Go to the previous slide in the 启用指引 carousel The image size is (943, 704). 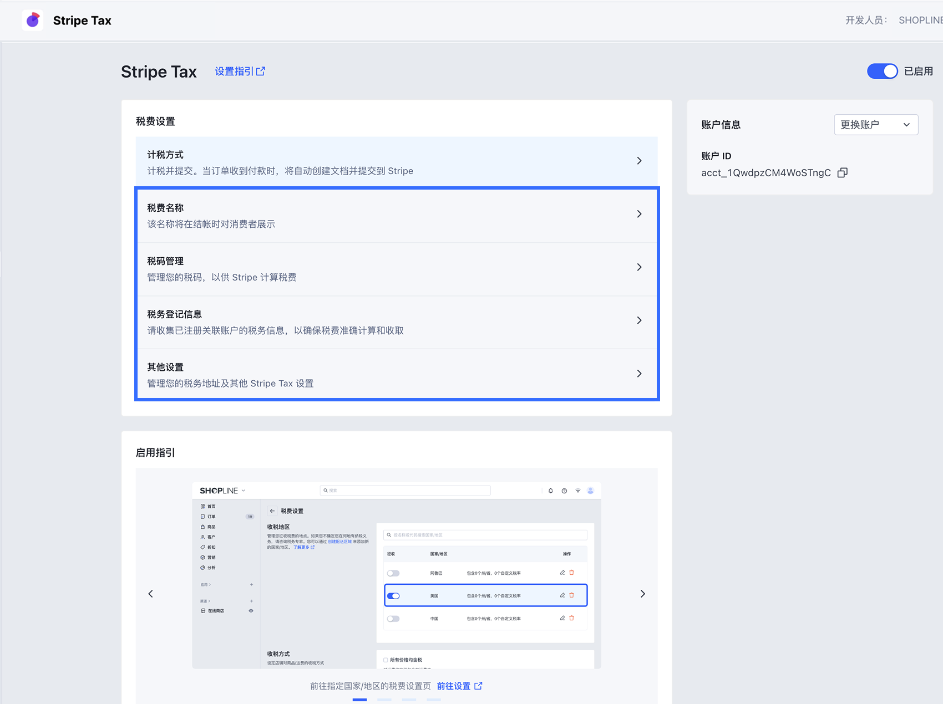tap(151, 594)
